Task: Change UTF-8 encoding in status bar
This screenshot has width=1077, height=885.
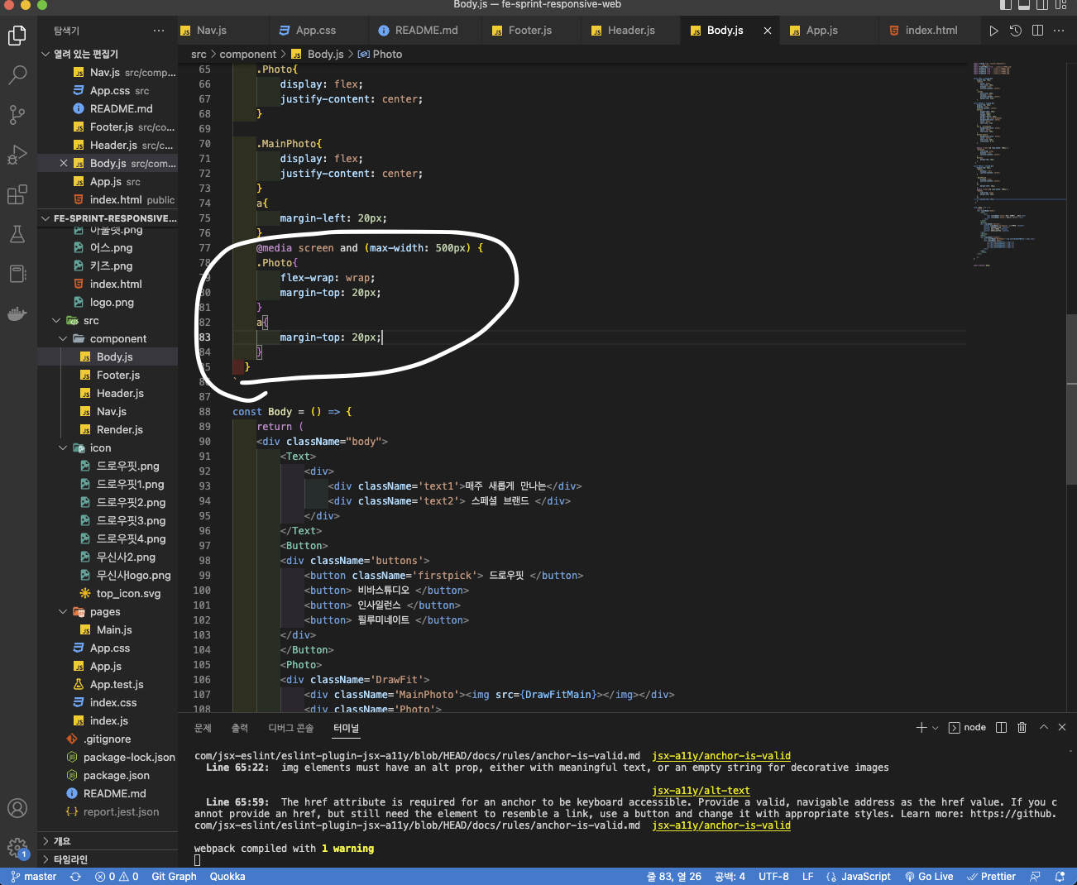Action: (x=773, y=877)
